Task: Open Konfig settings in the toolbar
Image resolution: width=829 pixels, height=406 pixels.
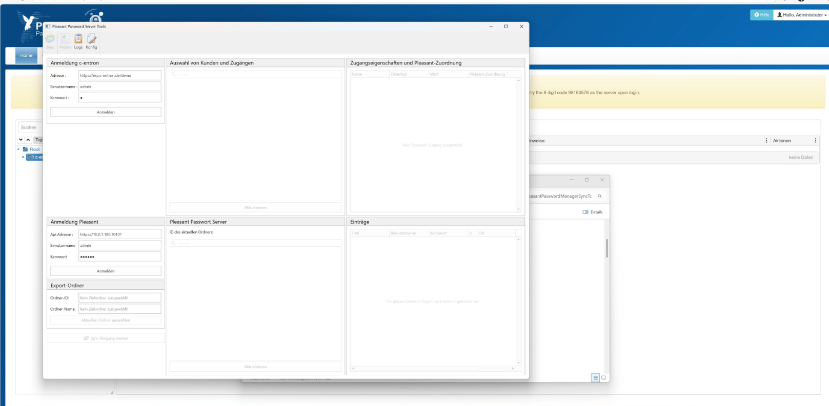Action: tap(92, 41)
